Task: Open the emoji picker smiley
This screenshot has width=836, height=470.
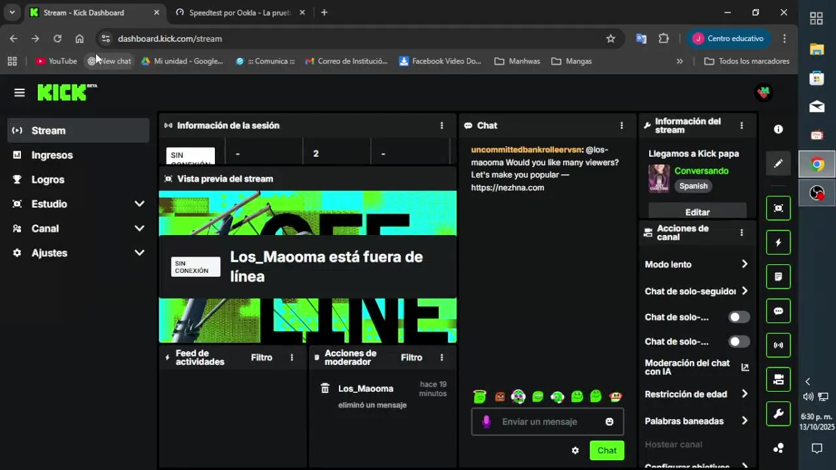Action: pos(609,422)
